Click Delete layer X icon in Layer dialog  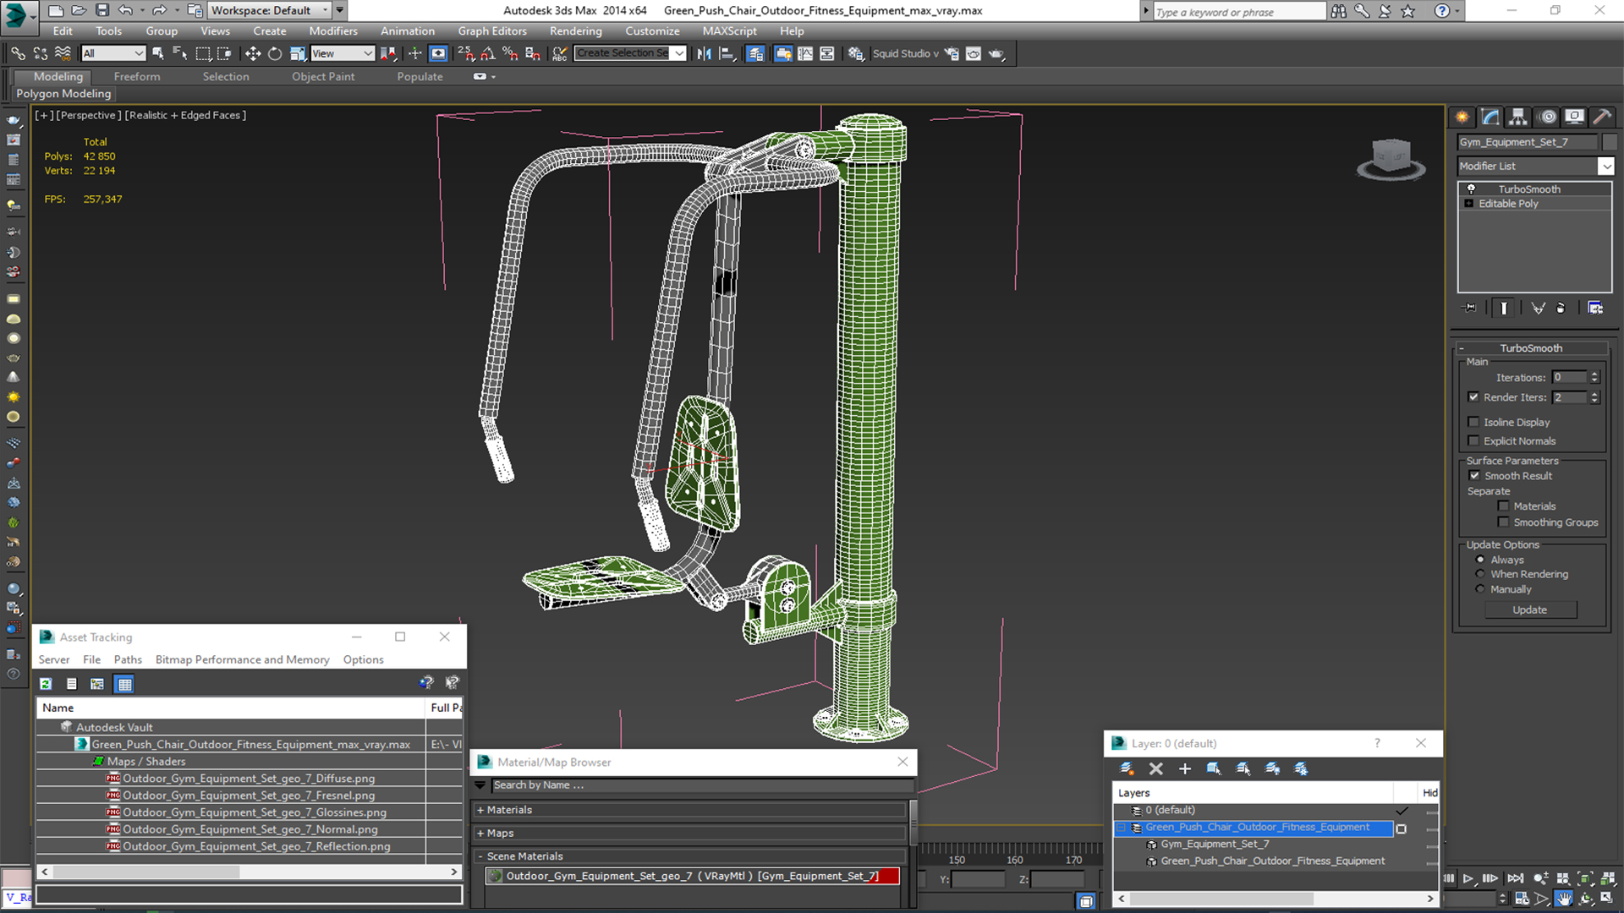click(1155, 768)
